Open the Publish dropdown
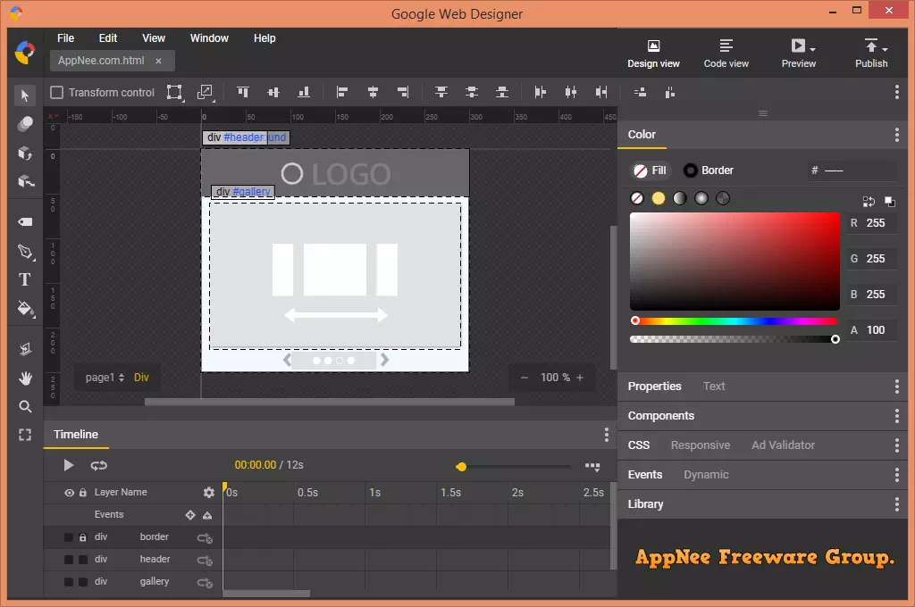This screenshot has width=915, height=607. point(886,49)
